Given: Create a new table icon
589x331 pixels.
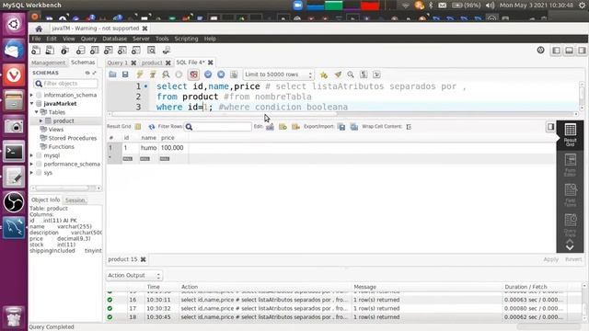Looking at the screenshot, I should click(x=94, y=50).
